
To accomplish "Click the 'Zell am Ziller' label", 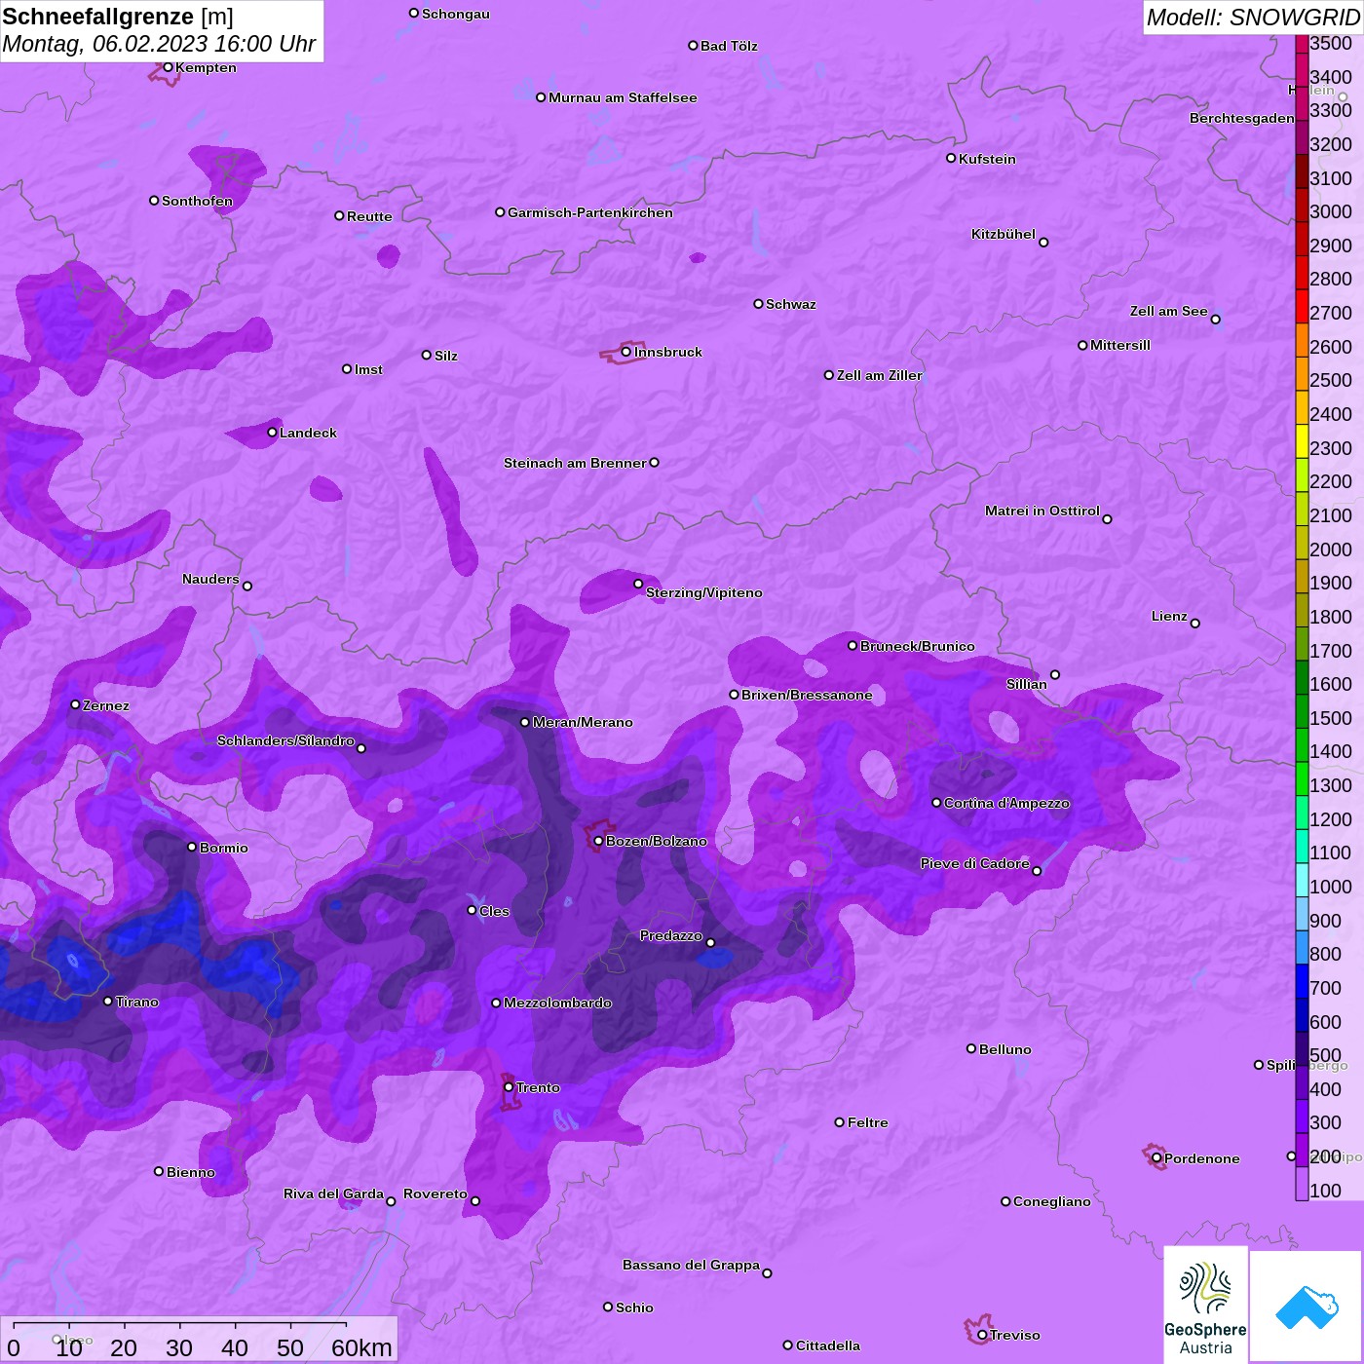I will (879, 375).
